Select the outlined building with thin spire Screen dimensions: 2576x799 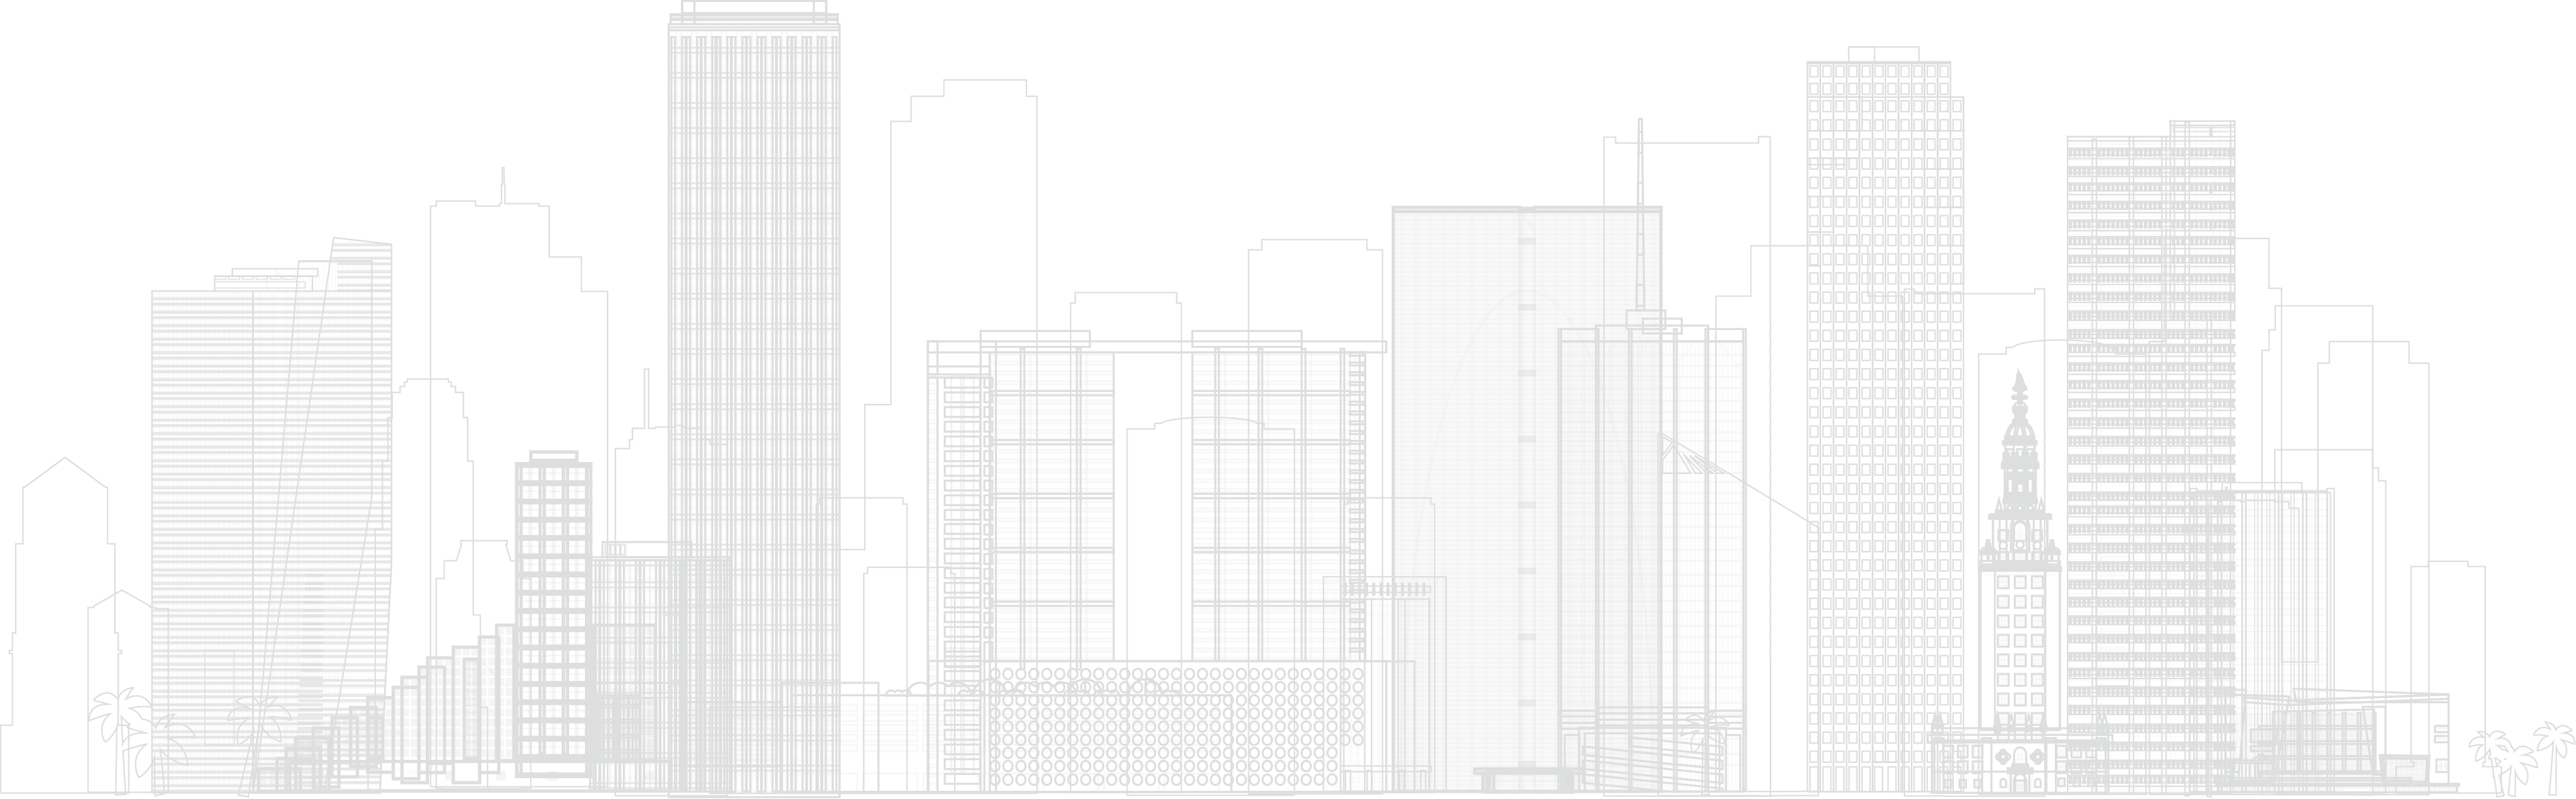(500, 300)
